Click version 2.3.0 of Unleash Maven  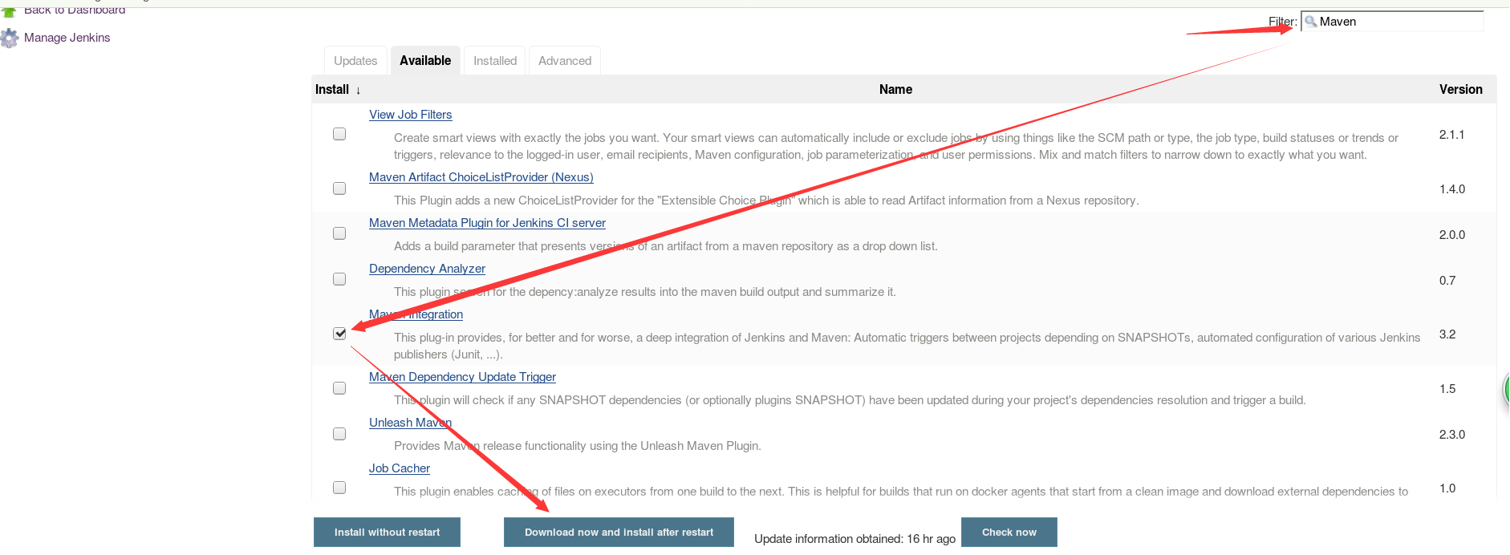pos(1452,435)
